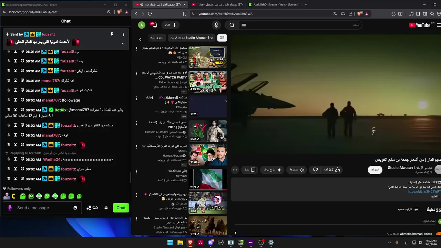Screen dimensions: 441x248
Task: Select the 'All' filter chip in recommendations
Action: coord(222,38)
